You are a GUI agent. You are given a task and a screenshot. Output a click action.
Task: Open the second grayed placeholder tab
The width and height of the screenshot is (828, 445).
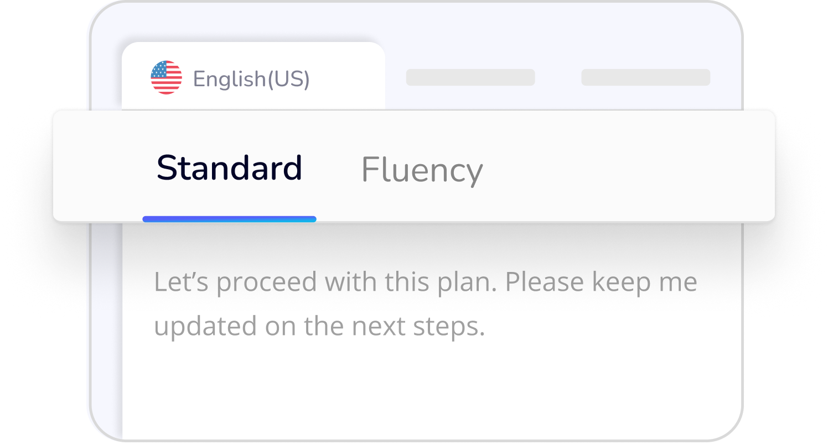click(645, 77)
